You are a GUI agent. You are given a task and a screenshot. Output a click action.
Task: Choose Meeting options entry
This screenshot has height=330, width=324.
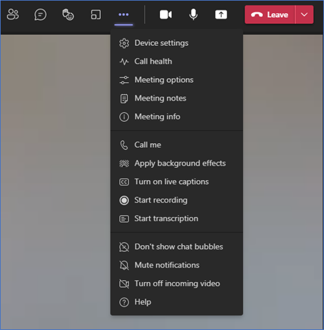pos(176,80)
